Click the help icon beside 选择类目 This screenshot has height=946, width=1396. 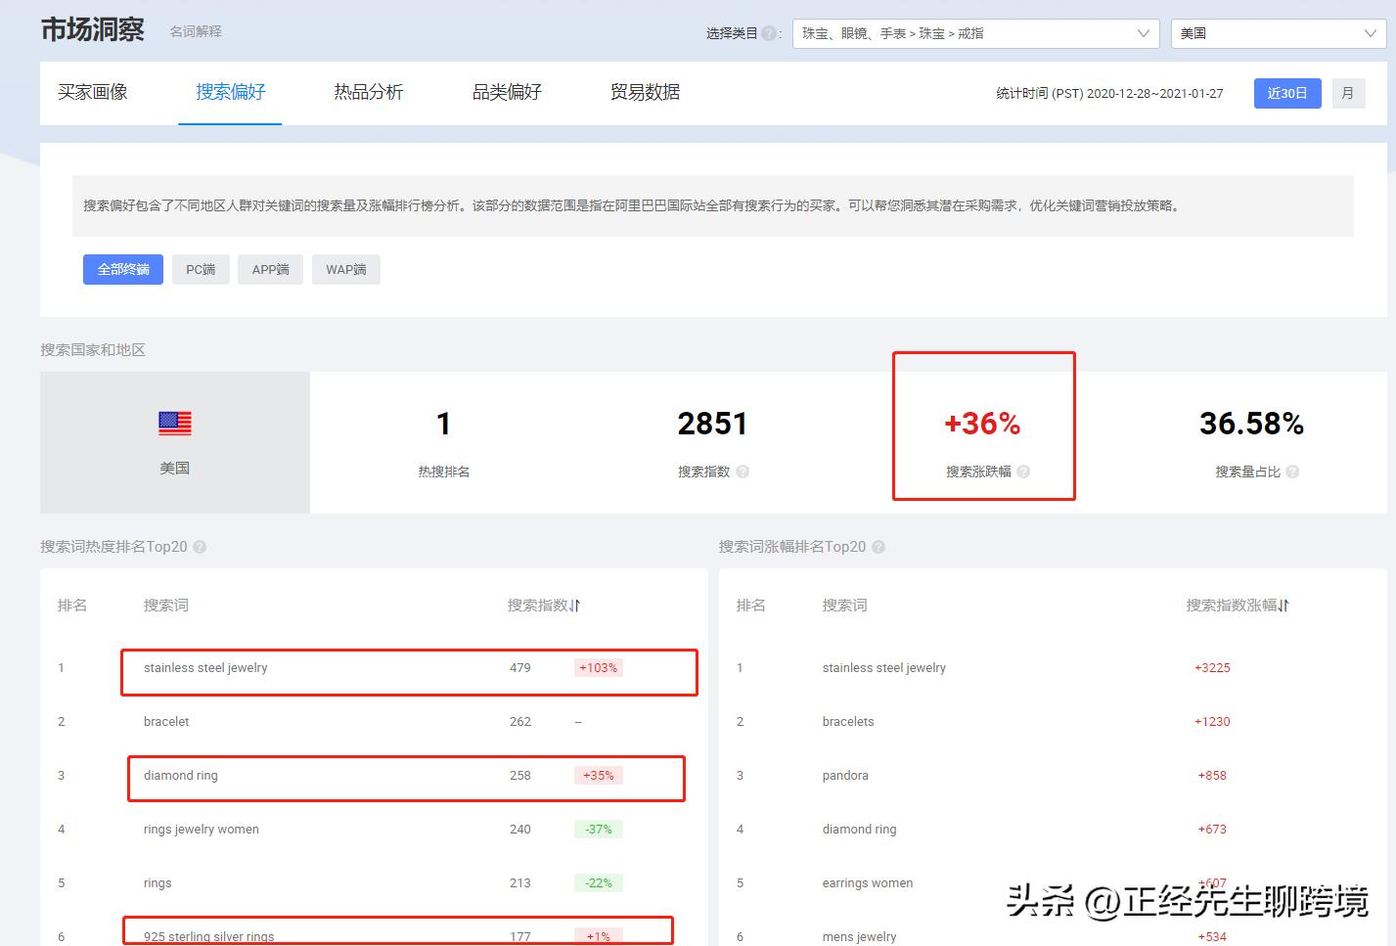(x=769, y=33)
